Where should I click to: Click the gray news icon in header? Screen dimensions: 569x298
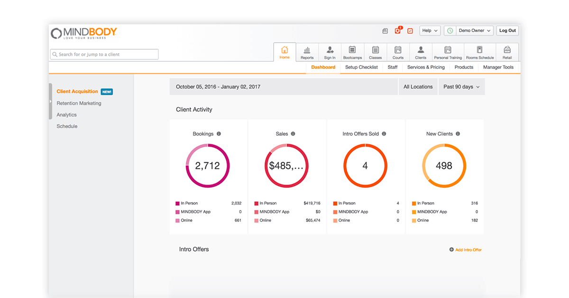pos(385,31)
